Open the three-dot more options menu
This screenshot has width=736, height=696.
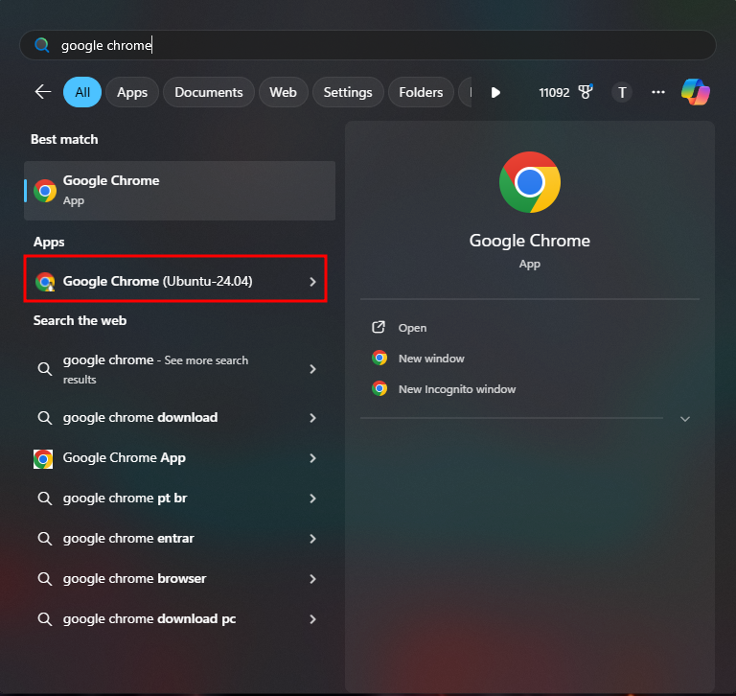(x=658, y=92)
